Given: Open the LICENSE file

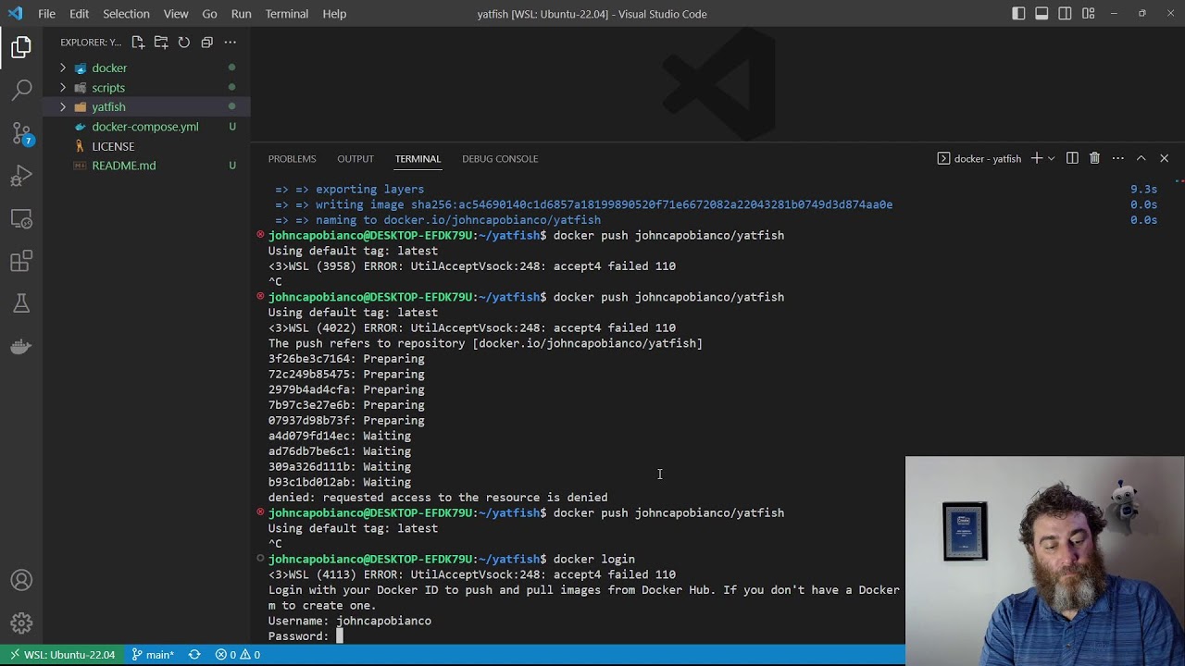Looking at the screenshot, I should coord(113,146).
